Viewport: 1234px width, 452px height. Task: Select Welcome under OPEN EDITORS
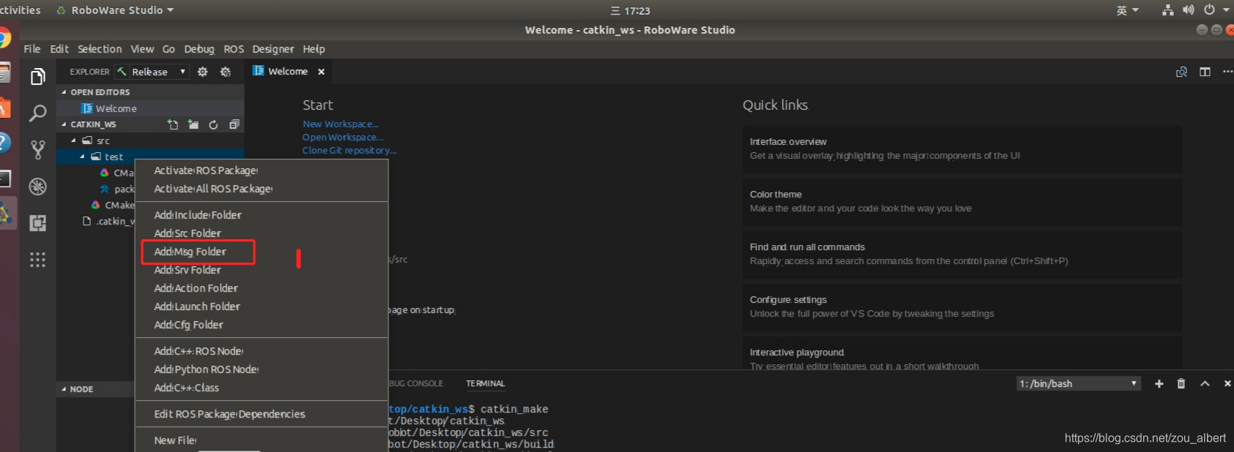[150, 108]
